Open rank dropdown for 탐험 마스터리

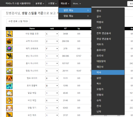coord(52,71)
